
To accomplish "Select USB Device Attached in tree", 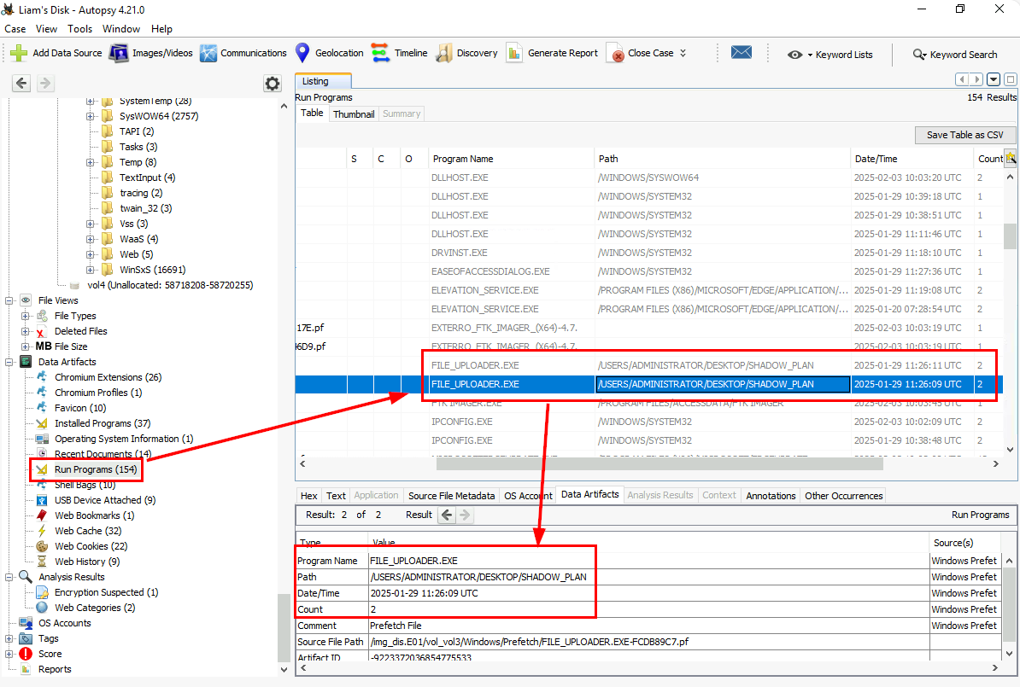I will click(x=104, y=500).
